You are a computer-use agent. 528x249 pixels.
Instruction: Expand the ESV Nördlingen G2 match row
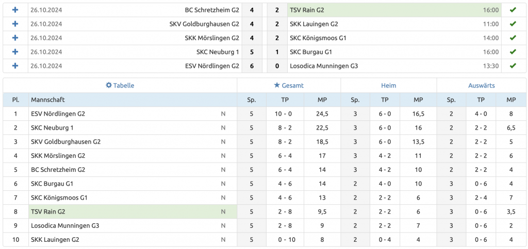15,65
